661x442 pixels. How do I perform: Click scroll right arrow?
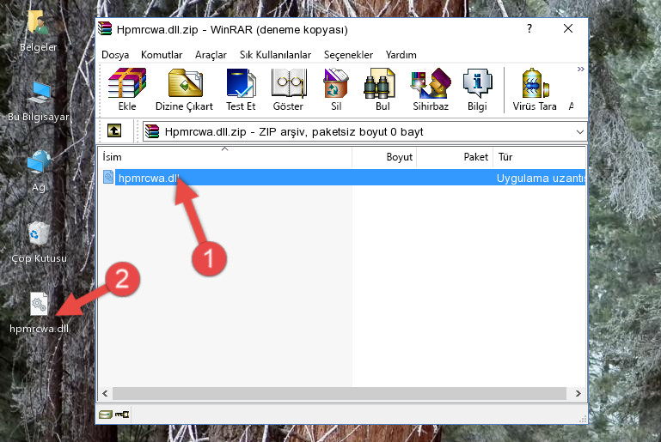(578, 394)
